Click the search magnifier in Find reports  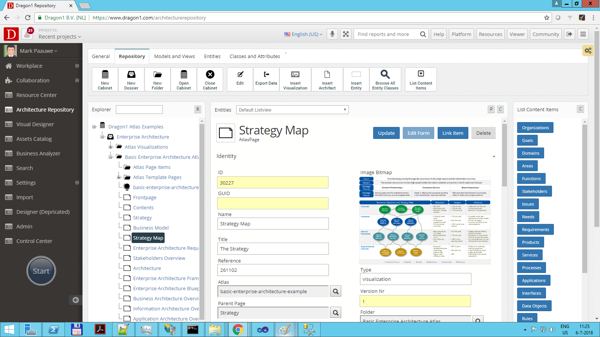423,34
